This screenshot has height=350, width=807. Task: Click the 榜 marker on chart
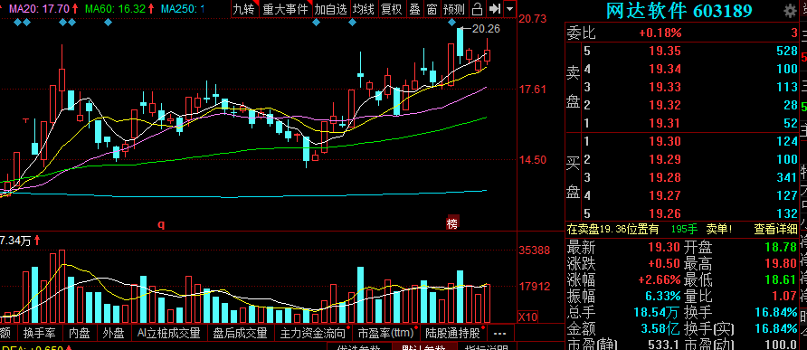click(452, 222)
